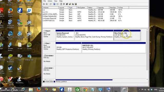
Task: Sort by the Free Space column header
Action: pyautogui.click(x=113, y=8)
